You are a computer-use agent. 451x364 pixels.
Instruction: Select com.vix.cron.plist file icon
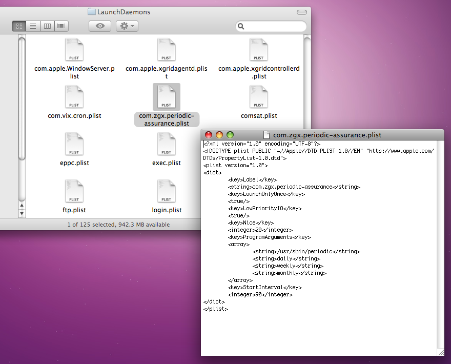pyautogui.click(x=74, y=97)
